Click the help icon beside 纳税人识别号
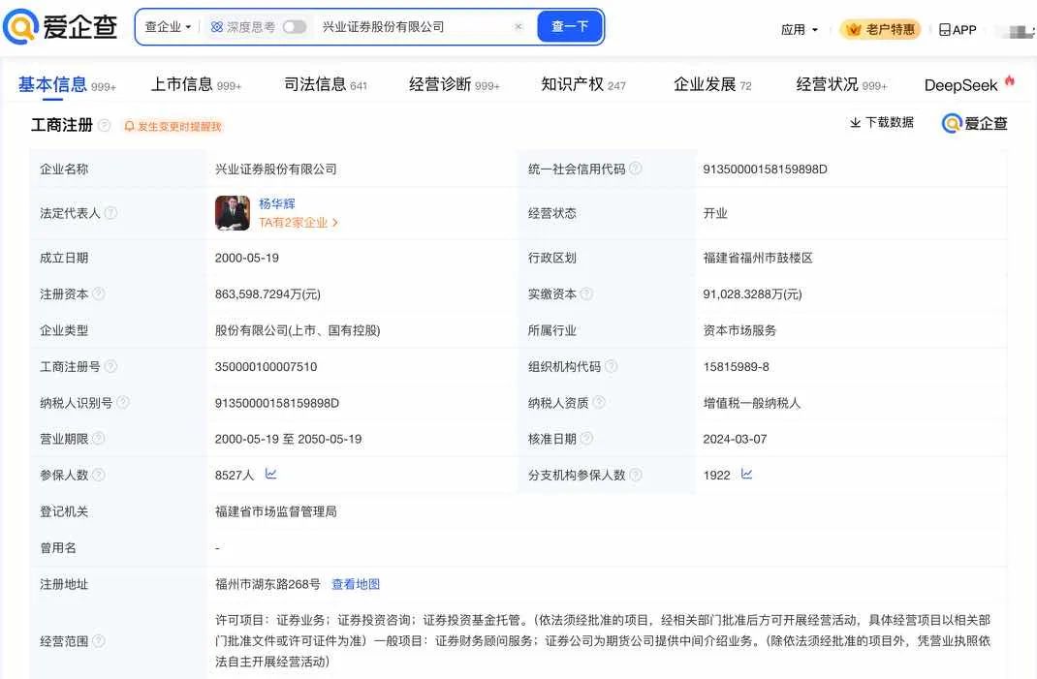1037x679 pixels. 123,402
